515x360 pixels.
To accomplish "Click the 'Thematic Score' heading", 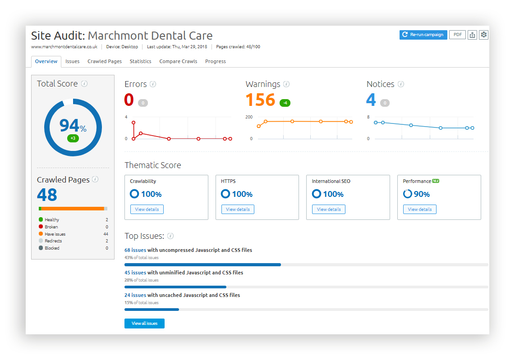I will 153,165.
